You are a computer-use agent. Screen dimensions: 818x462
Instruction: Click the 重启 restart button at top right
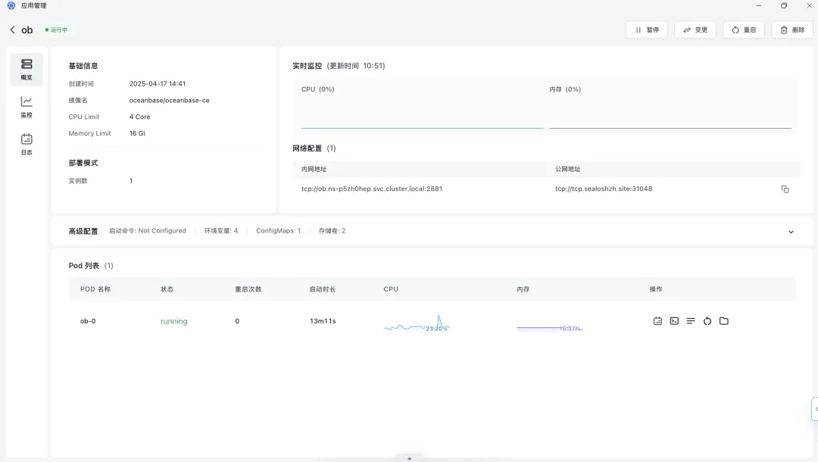coord(743,30)
